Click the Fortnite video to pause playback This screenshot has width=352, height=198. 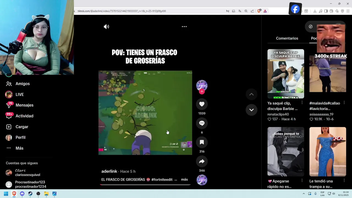145,113
